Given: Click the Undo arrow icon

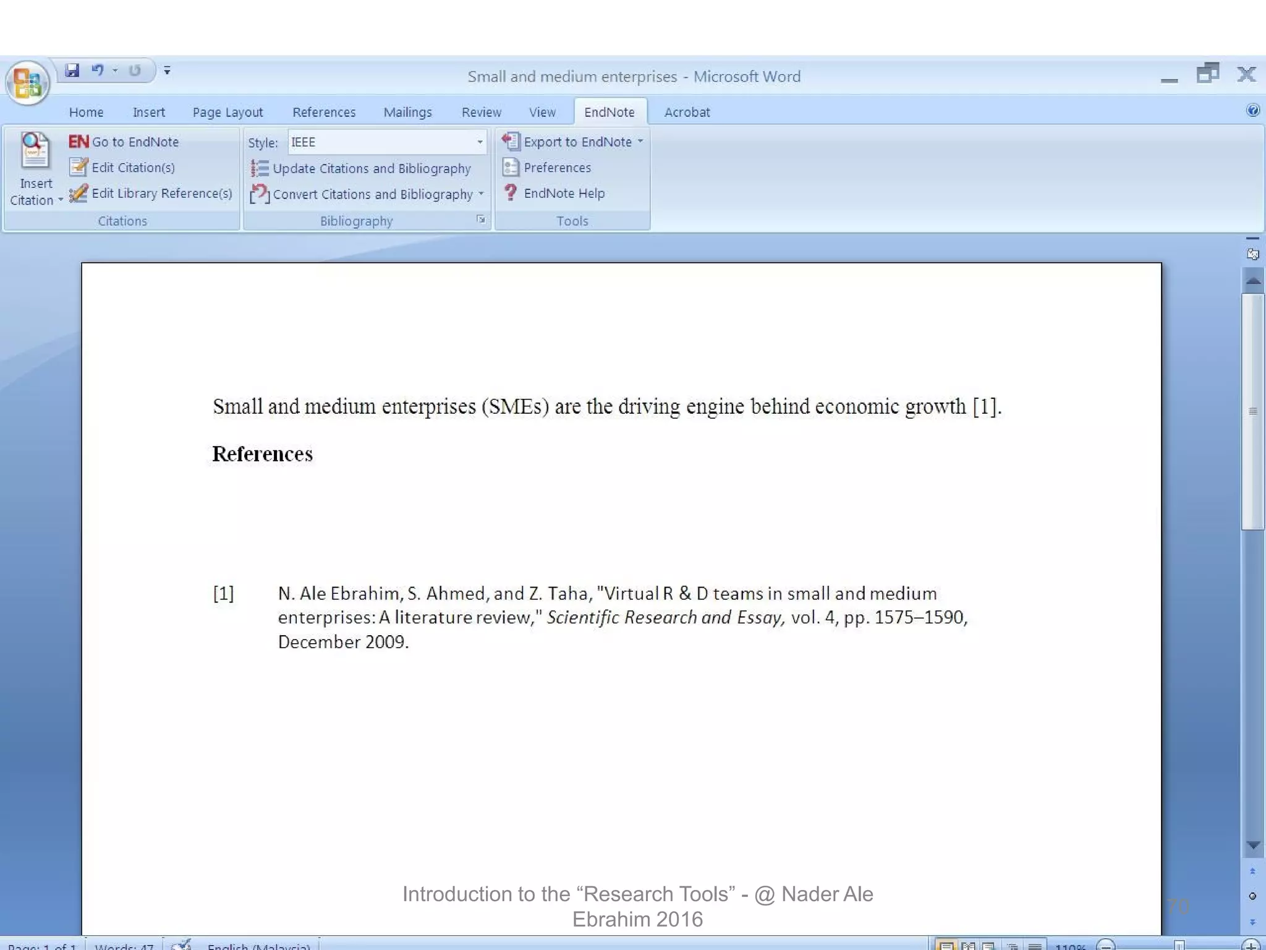Looking at the screenshot, I should pyautogui.click(x=97, y=71).
